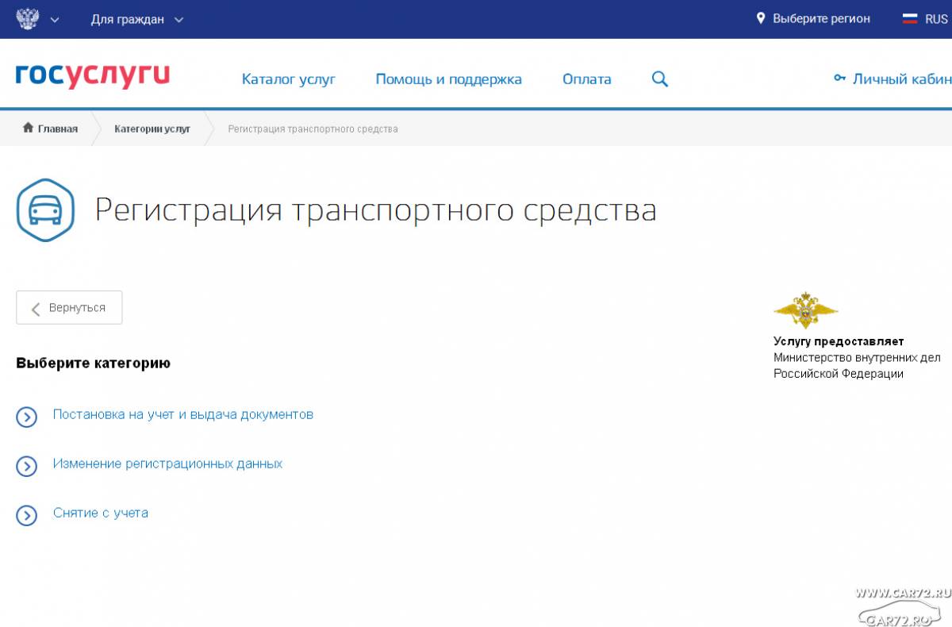Expand the Для граждан dropdown
This screenshot has height=627, width=952.
(x=136, y=19)
